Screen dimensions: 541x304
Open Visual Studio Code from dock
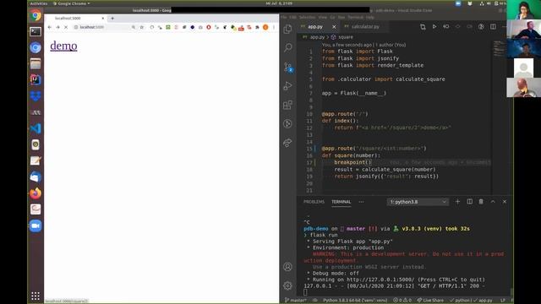[36, 128]
